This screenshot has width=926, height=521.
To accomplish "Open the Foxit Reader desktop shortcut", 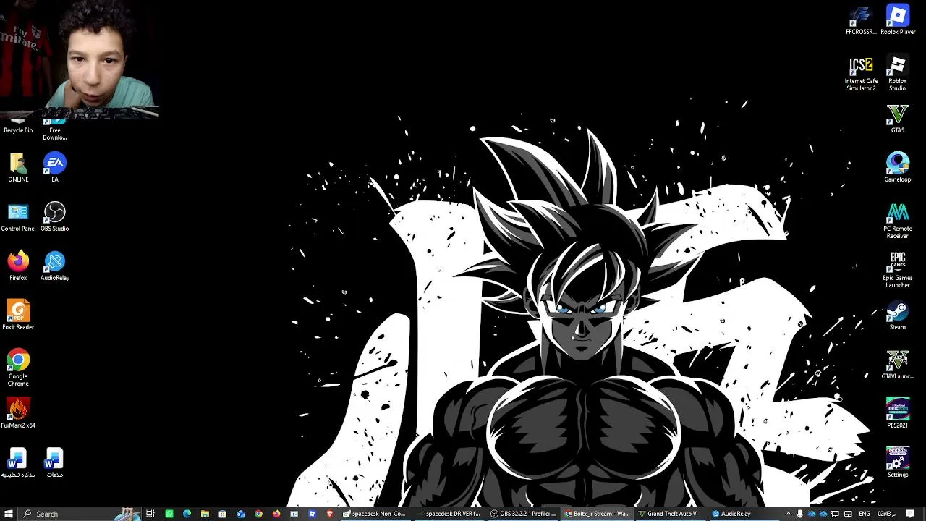I will coord(18,315).
